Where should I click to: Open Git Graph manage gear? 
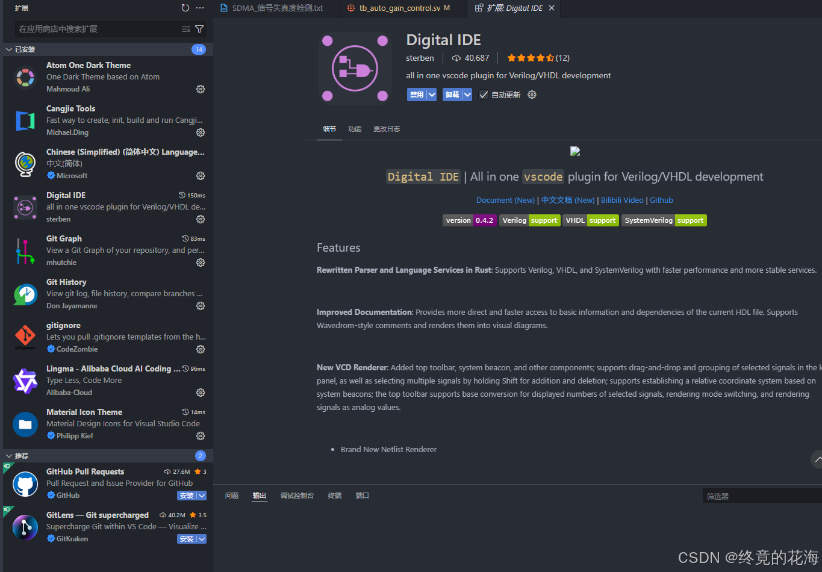201,263
